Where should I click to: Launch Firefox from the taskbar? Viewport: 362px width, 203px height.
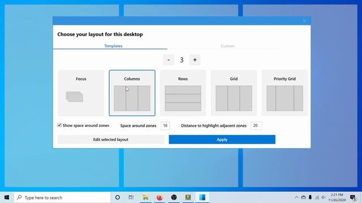pyautogui.click(x=160, y=197)
